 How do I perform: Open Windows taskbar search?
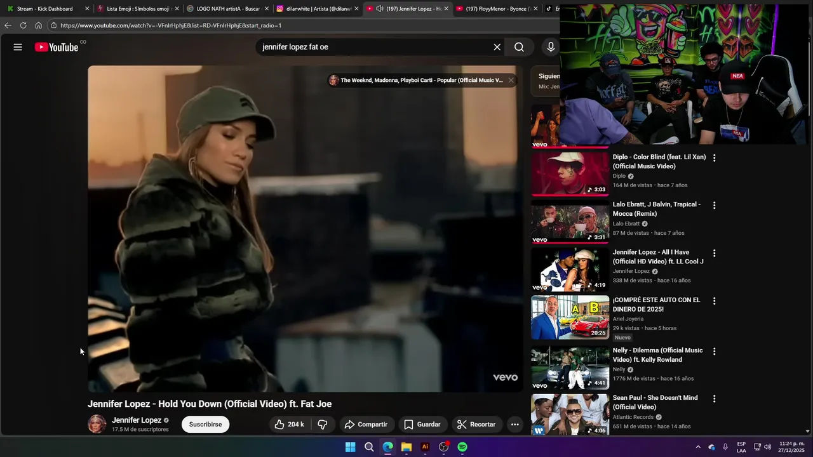click(x=369, y=447)
